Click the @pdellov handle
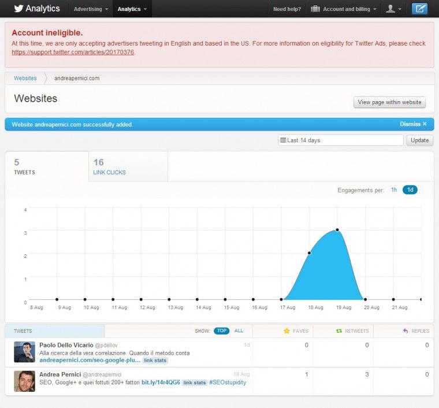 pyautogui.click(x=106, y=345)
